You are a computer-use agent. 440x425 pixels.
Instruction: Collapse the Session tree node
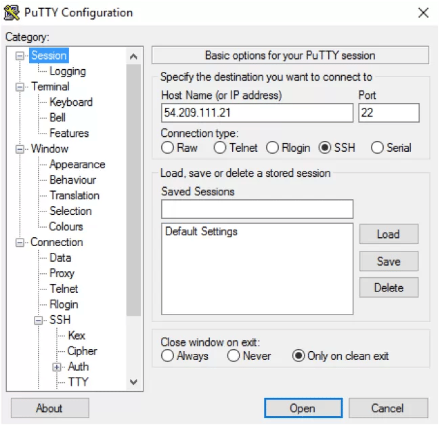pos(20,56)
